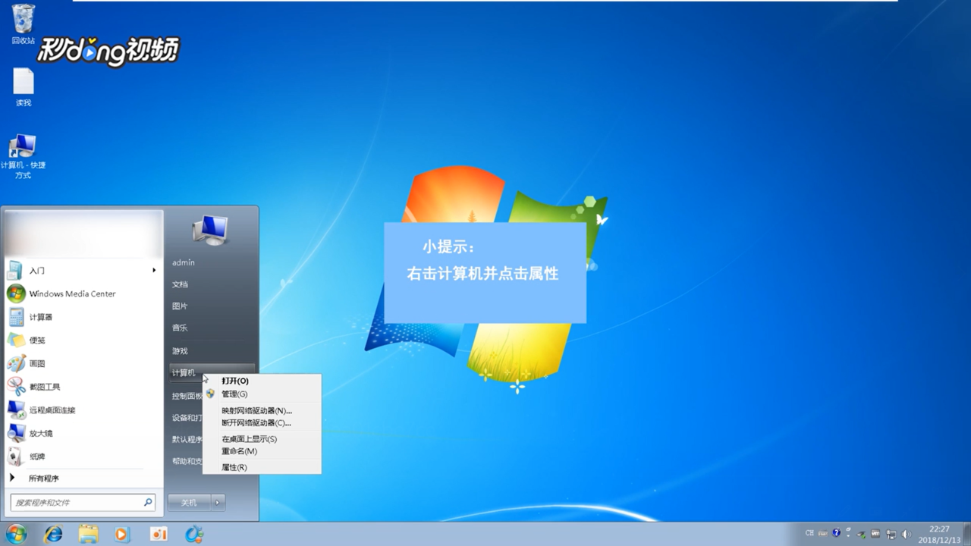Open the network tray icon
Viewport: 971px width, 546px height.
891,534
